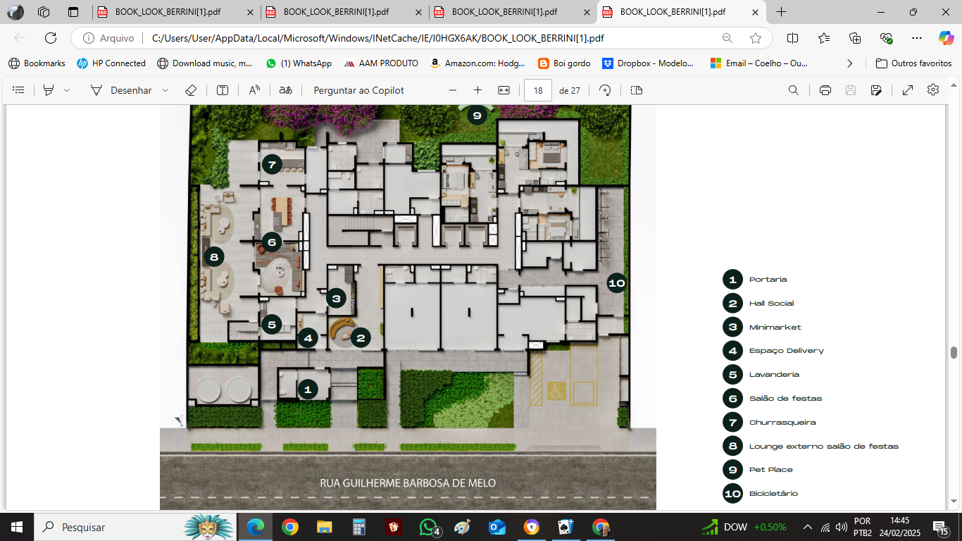Screen dimensions: 962x541
Task: Select the eraser tool
Action: tap(191, 90)
